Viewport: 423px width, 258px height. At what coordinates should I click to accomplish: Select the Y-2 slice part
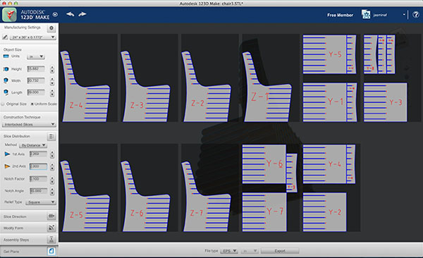(x=324, y=212)
